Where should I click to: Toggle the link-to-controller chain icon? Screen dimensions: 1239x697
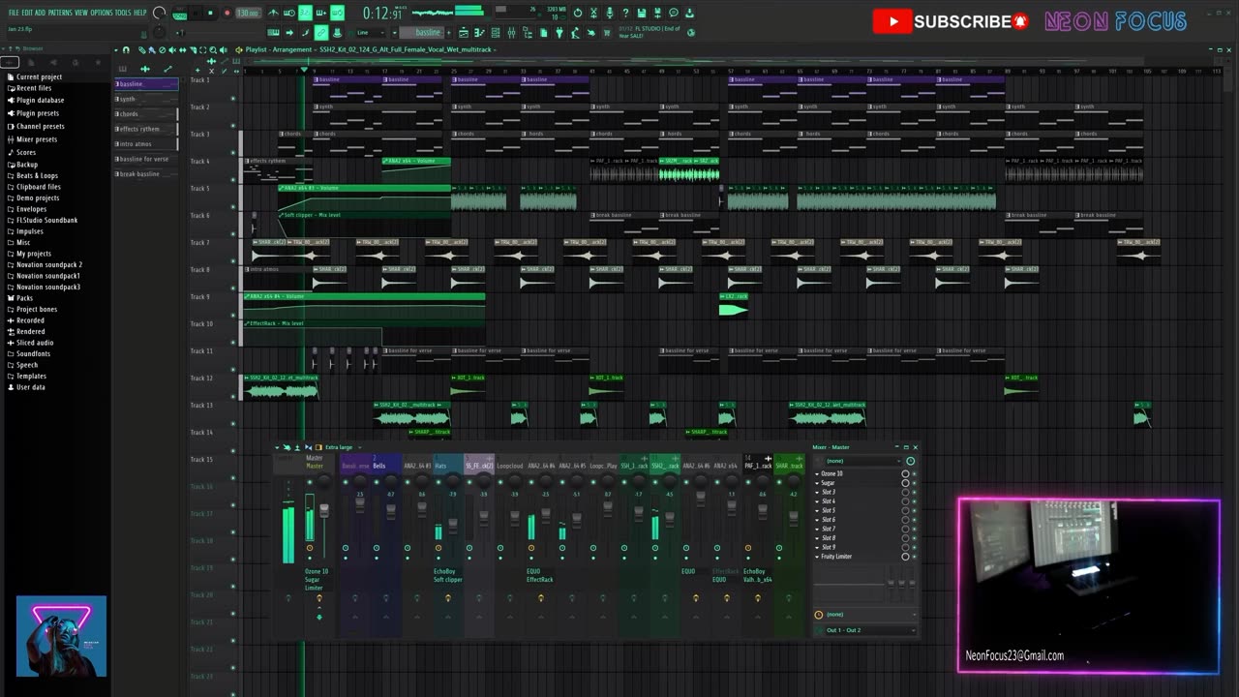[x=320, y=32]
